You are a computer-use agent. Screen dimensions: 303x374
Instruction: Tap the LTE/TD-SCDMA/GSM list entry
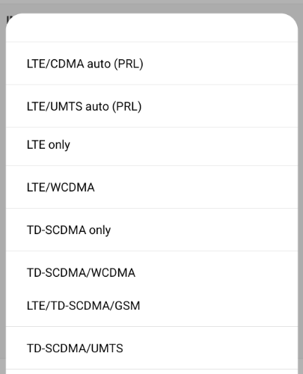click(152, 306)
